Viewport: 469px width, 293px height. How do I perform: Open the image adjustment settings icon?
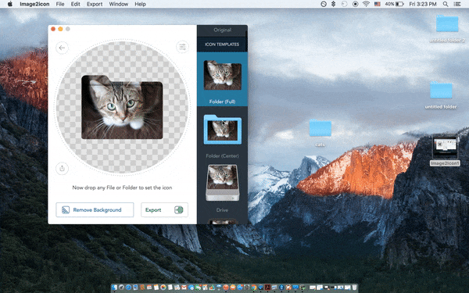(x=182, y=47)
